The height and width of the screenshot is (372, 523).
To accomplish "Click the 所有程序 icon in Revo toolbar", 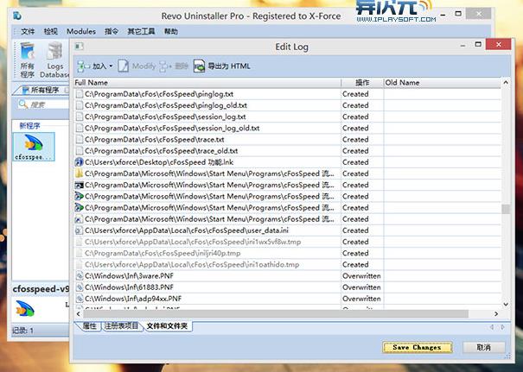I will [x=28, y=53].
